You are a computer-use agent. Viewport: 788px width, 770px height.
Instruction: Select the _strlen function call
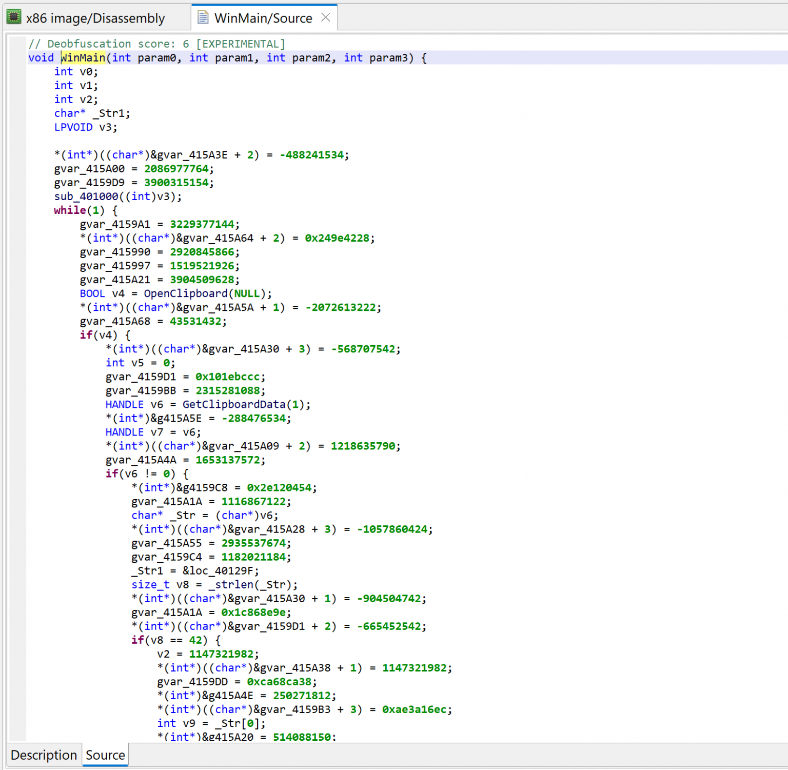pos(232,584)
